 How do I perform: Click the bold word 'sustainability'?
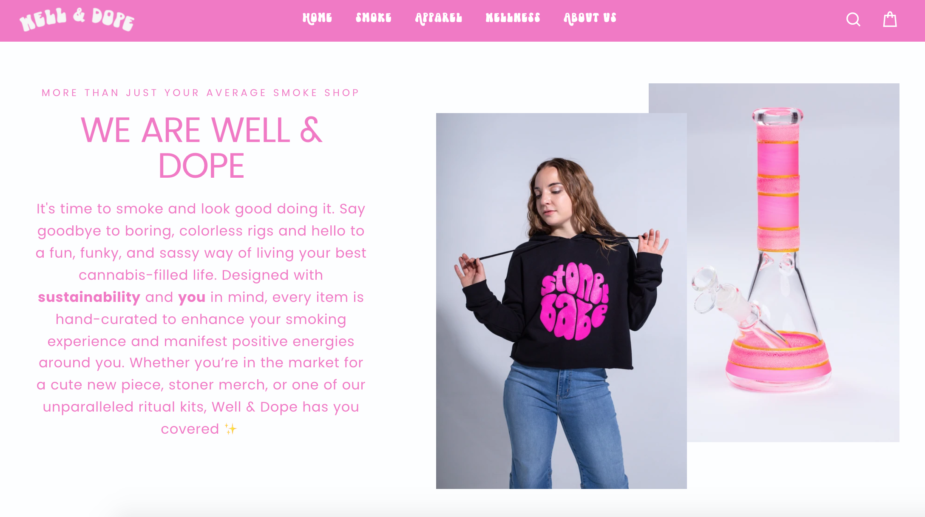tap(89, 297)
